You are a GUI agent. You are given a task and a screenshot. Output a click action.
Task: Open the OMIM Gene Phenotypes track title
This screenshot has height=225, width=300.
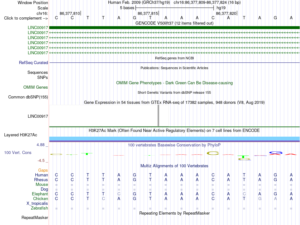[x=174, y=83]
